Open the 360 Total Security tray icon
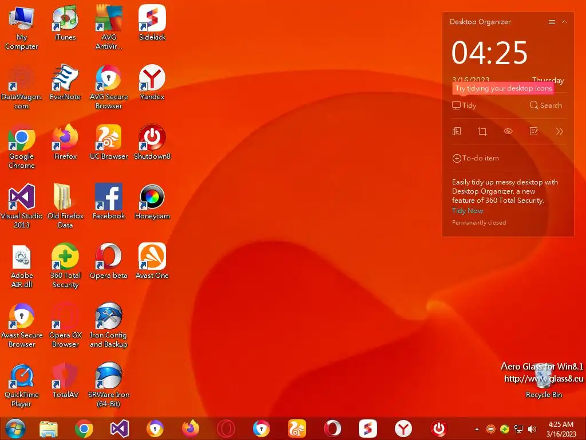586x440 pixels. pyautogui.click(x=505, y=429)
